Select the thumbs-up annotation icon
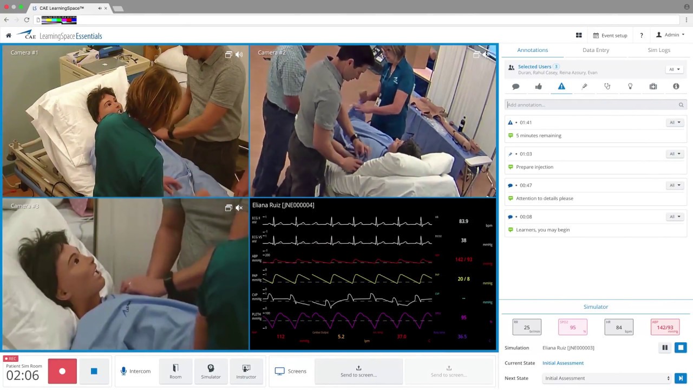 (x=538, y=86)
